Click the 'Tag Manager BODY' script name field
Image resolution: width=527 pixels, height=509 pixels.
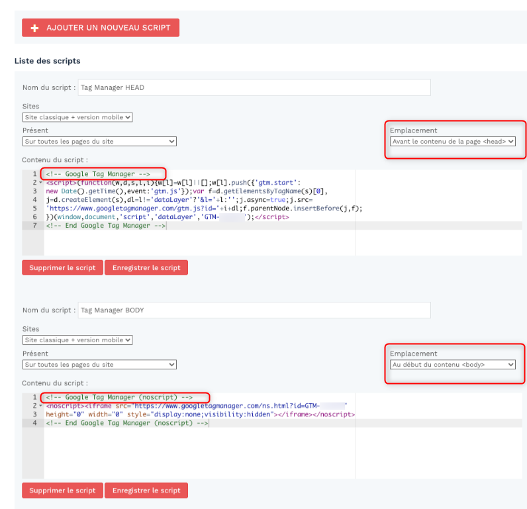(254, 310)
